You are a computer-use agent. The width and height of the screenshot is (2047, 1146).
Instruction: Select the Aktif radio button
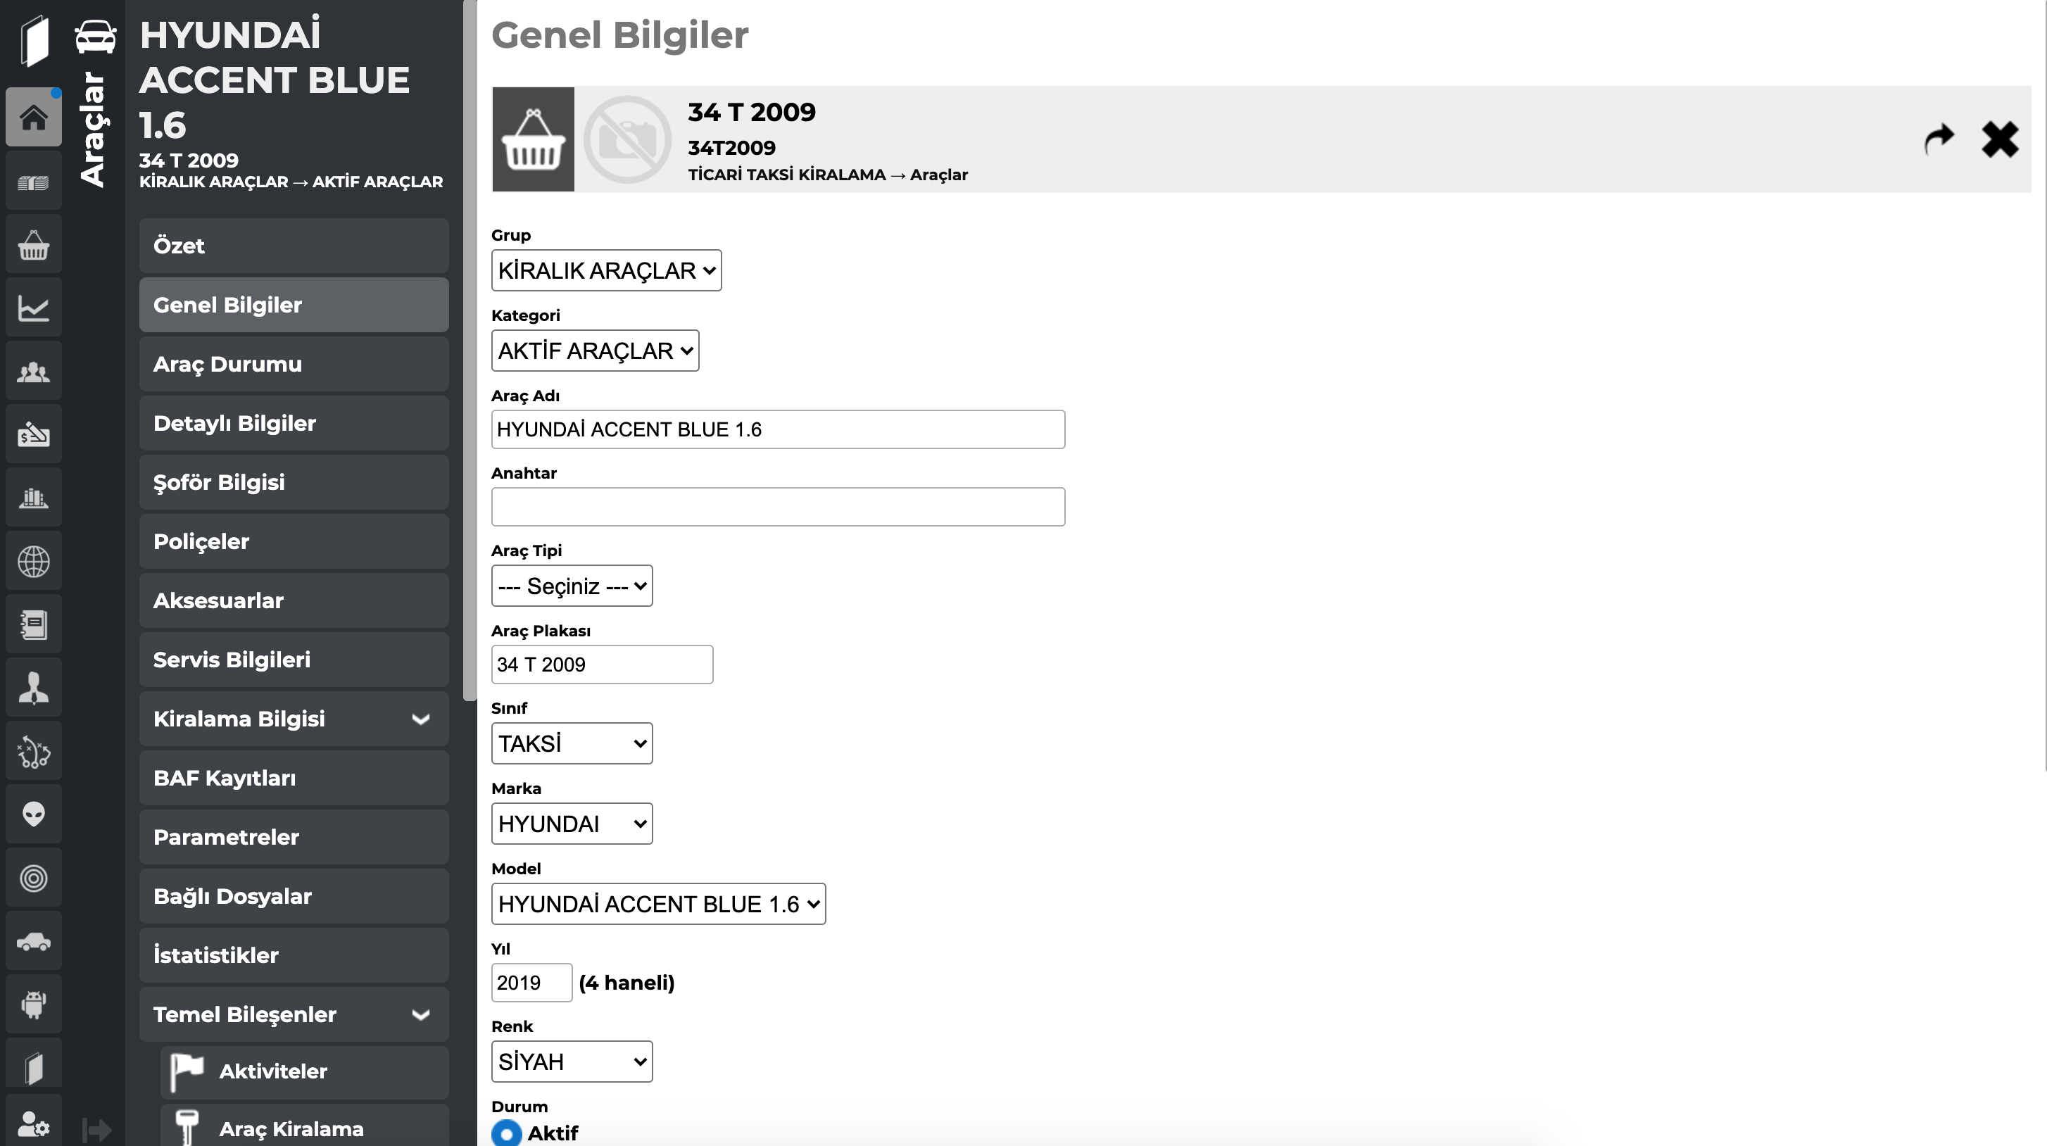pos(506,1133)
